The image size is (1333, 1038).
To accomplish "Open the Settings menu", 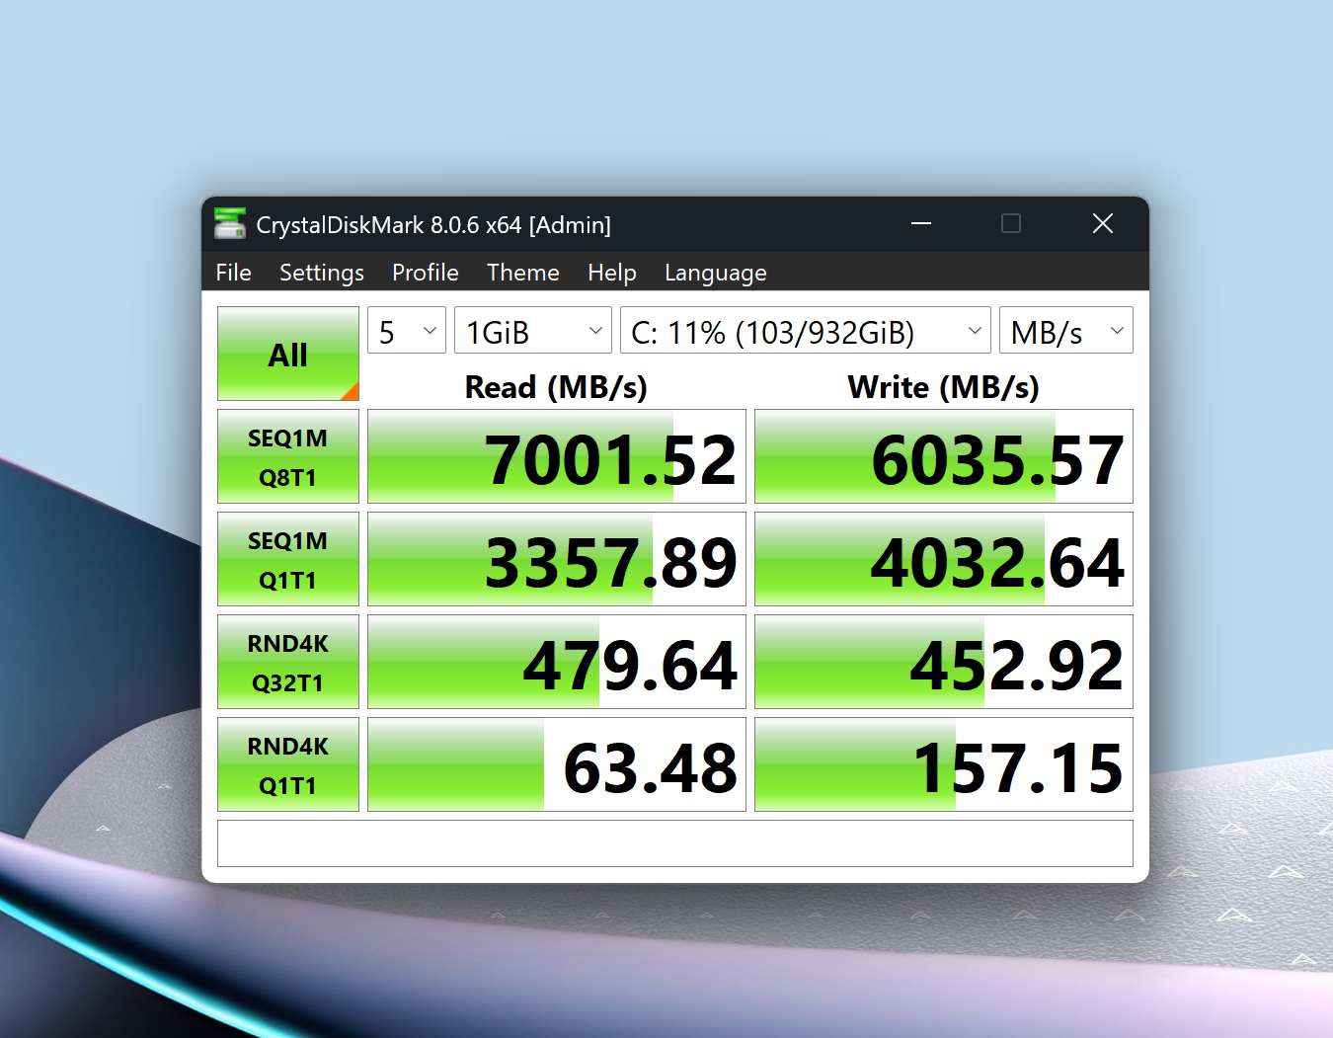I will pyautogui.click(x=322, y=273).
